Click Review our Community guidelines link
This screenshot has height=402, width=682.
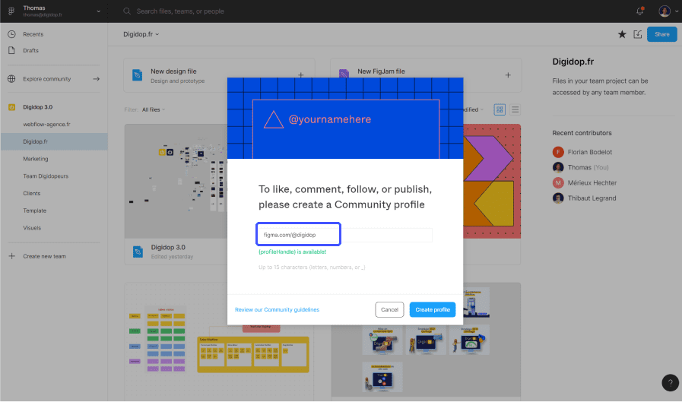coord(277,310)
